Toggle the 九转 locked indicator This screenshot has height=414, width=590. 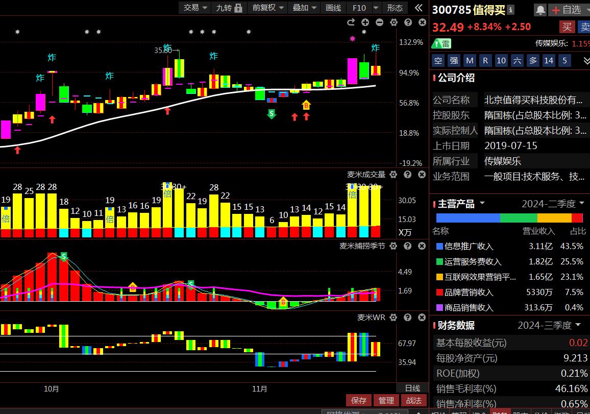tap(227, 8)
